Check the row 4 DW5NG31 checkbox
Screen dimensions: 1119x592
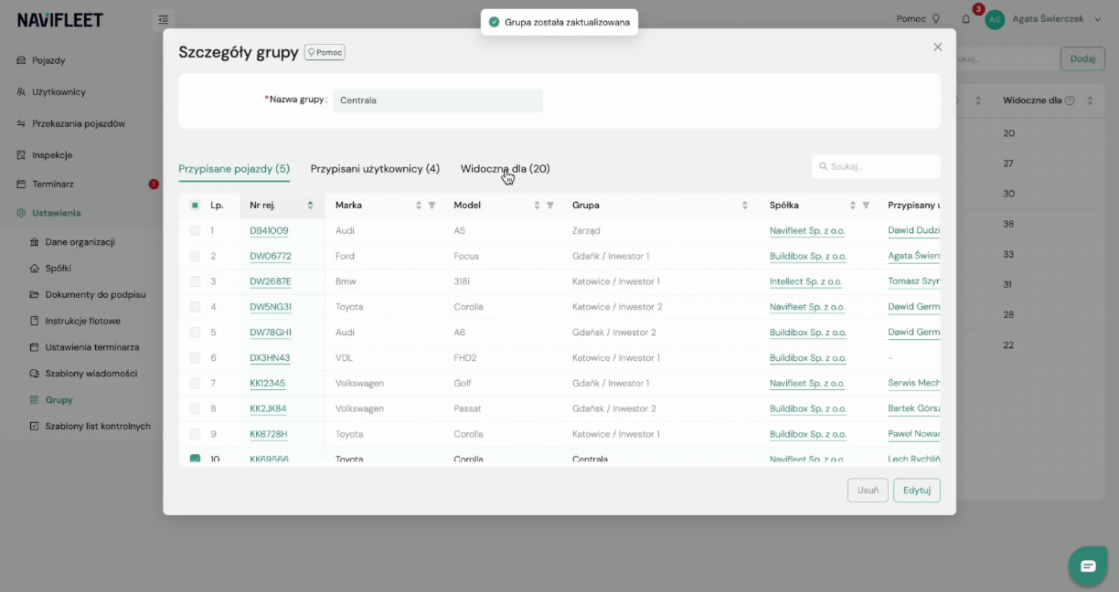pos(195,307)
